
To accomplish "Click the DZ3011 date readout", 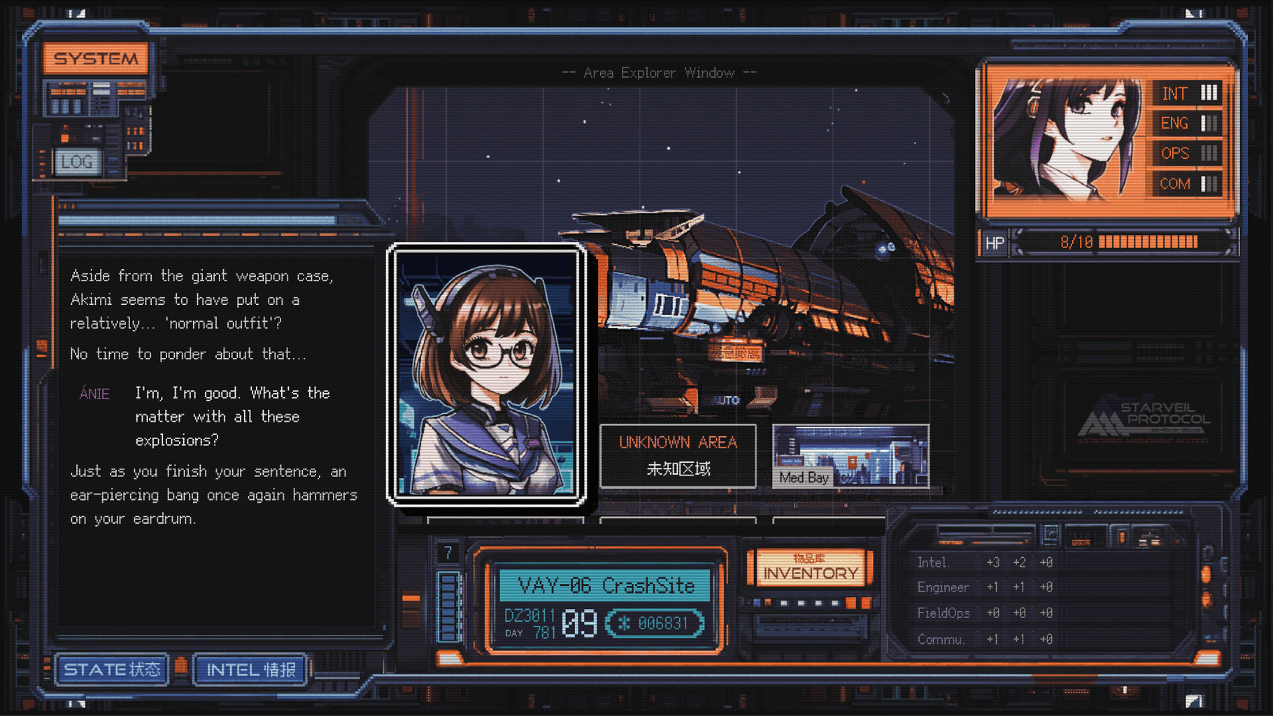I will [x=529, y=615].
